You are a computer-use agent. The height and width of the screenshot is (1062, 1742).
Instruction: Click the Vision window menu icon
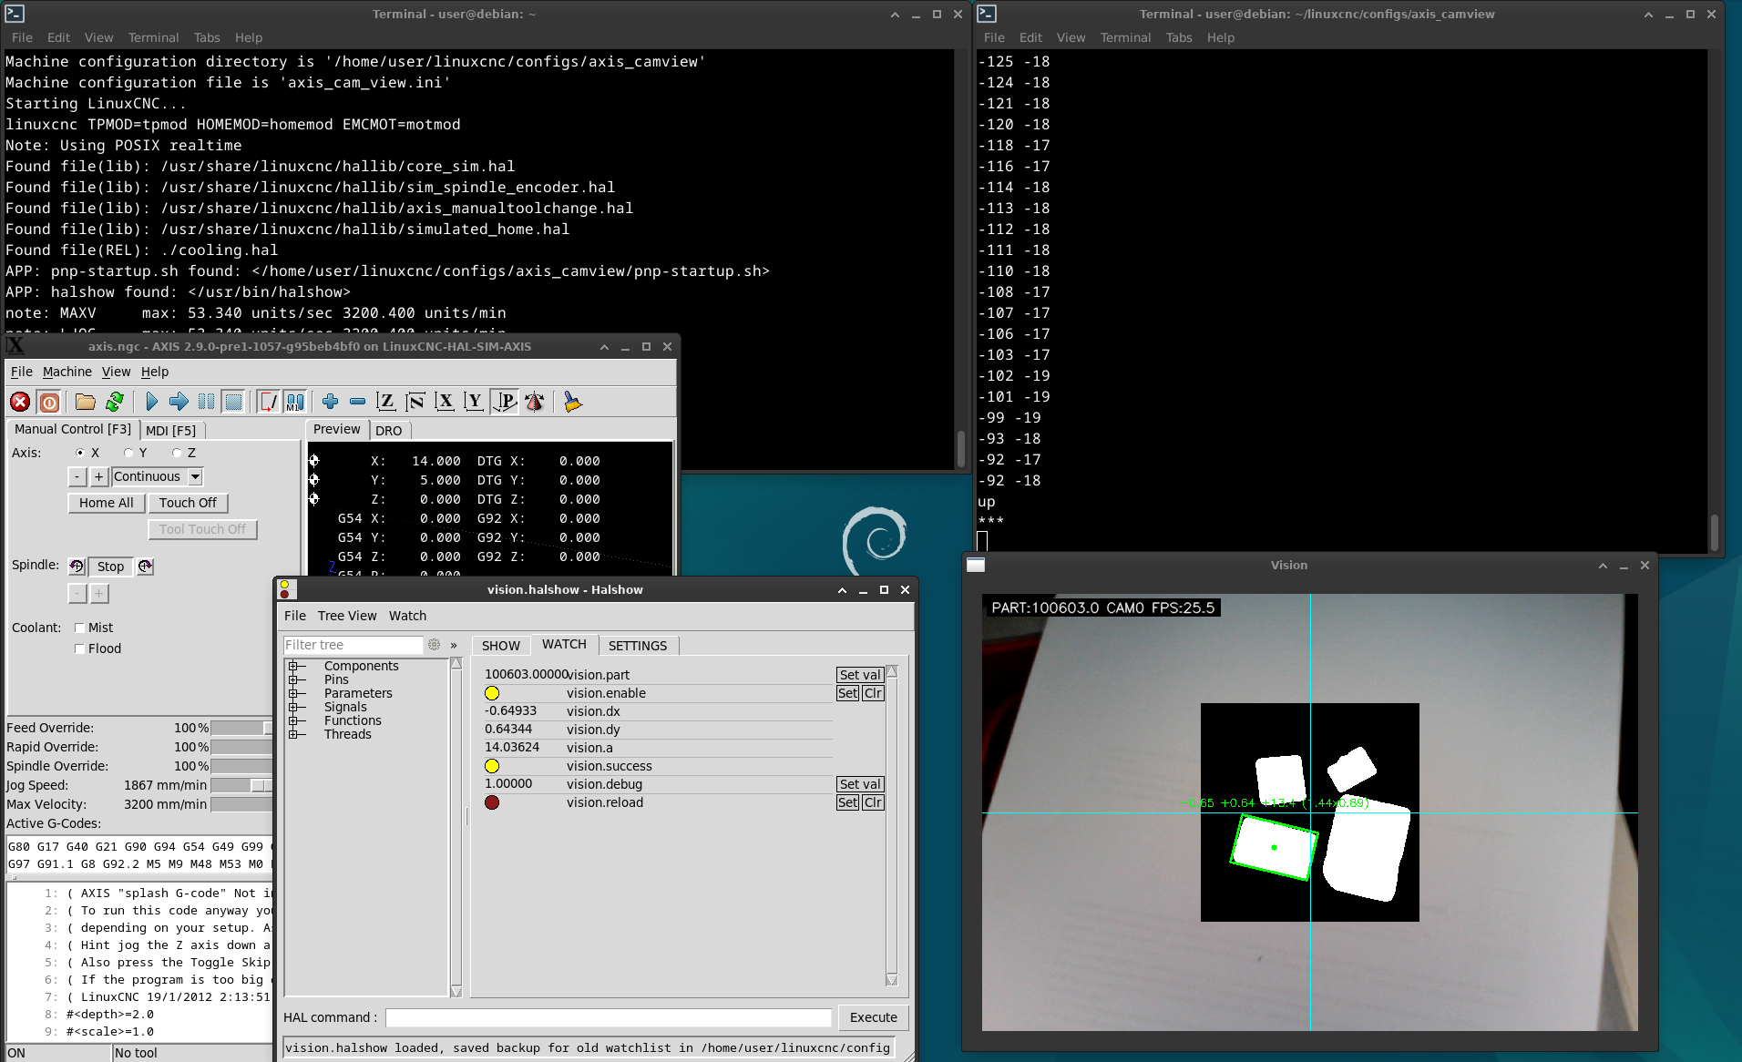coord(976,565)
